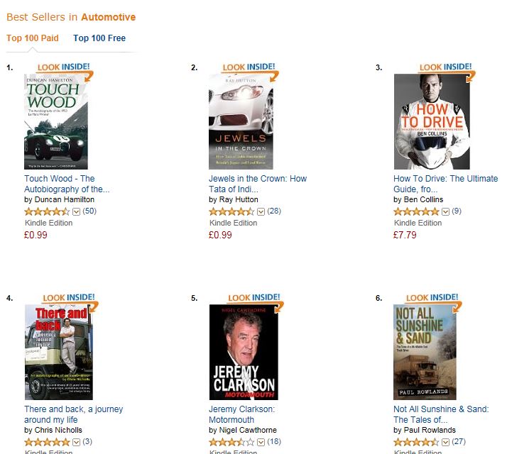Open Jeremy Clarkson Motormouth cover thumbnail
This screenshot has width=507, height=454.
point(244,352)
